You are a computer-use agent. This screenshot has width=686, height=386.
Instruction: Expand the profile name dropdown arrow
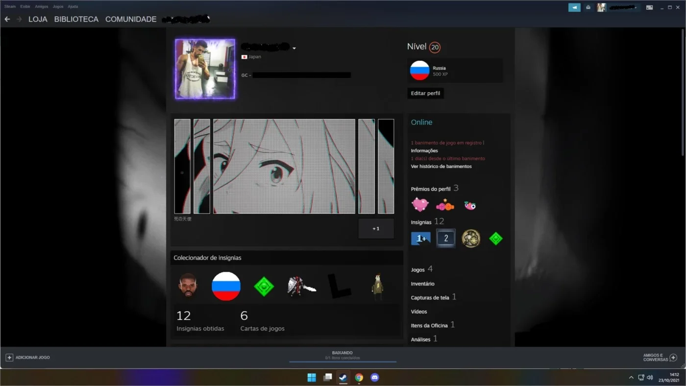[294, 48]
